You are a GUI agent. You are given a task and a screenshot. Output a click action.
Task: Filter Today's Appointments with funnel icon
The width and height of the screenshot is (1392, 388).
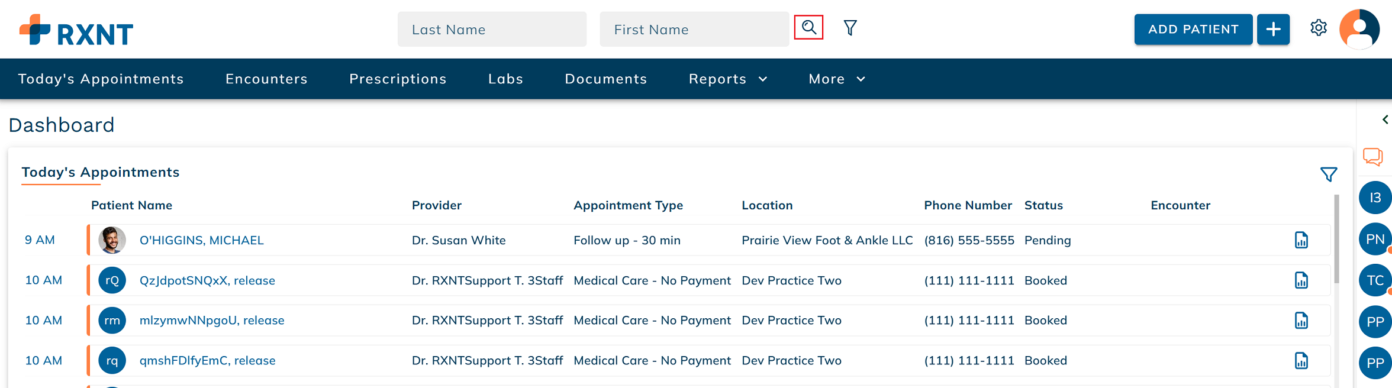coord(1328,174)
